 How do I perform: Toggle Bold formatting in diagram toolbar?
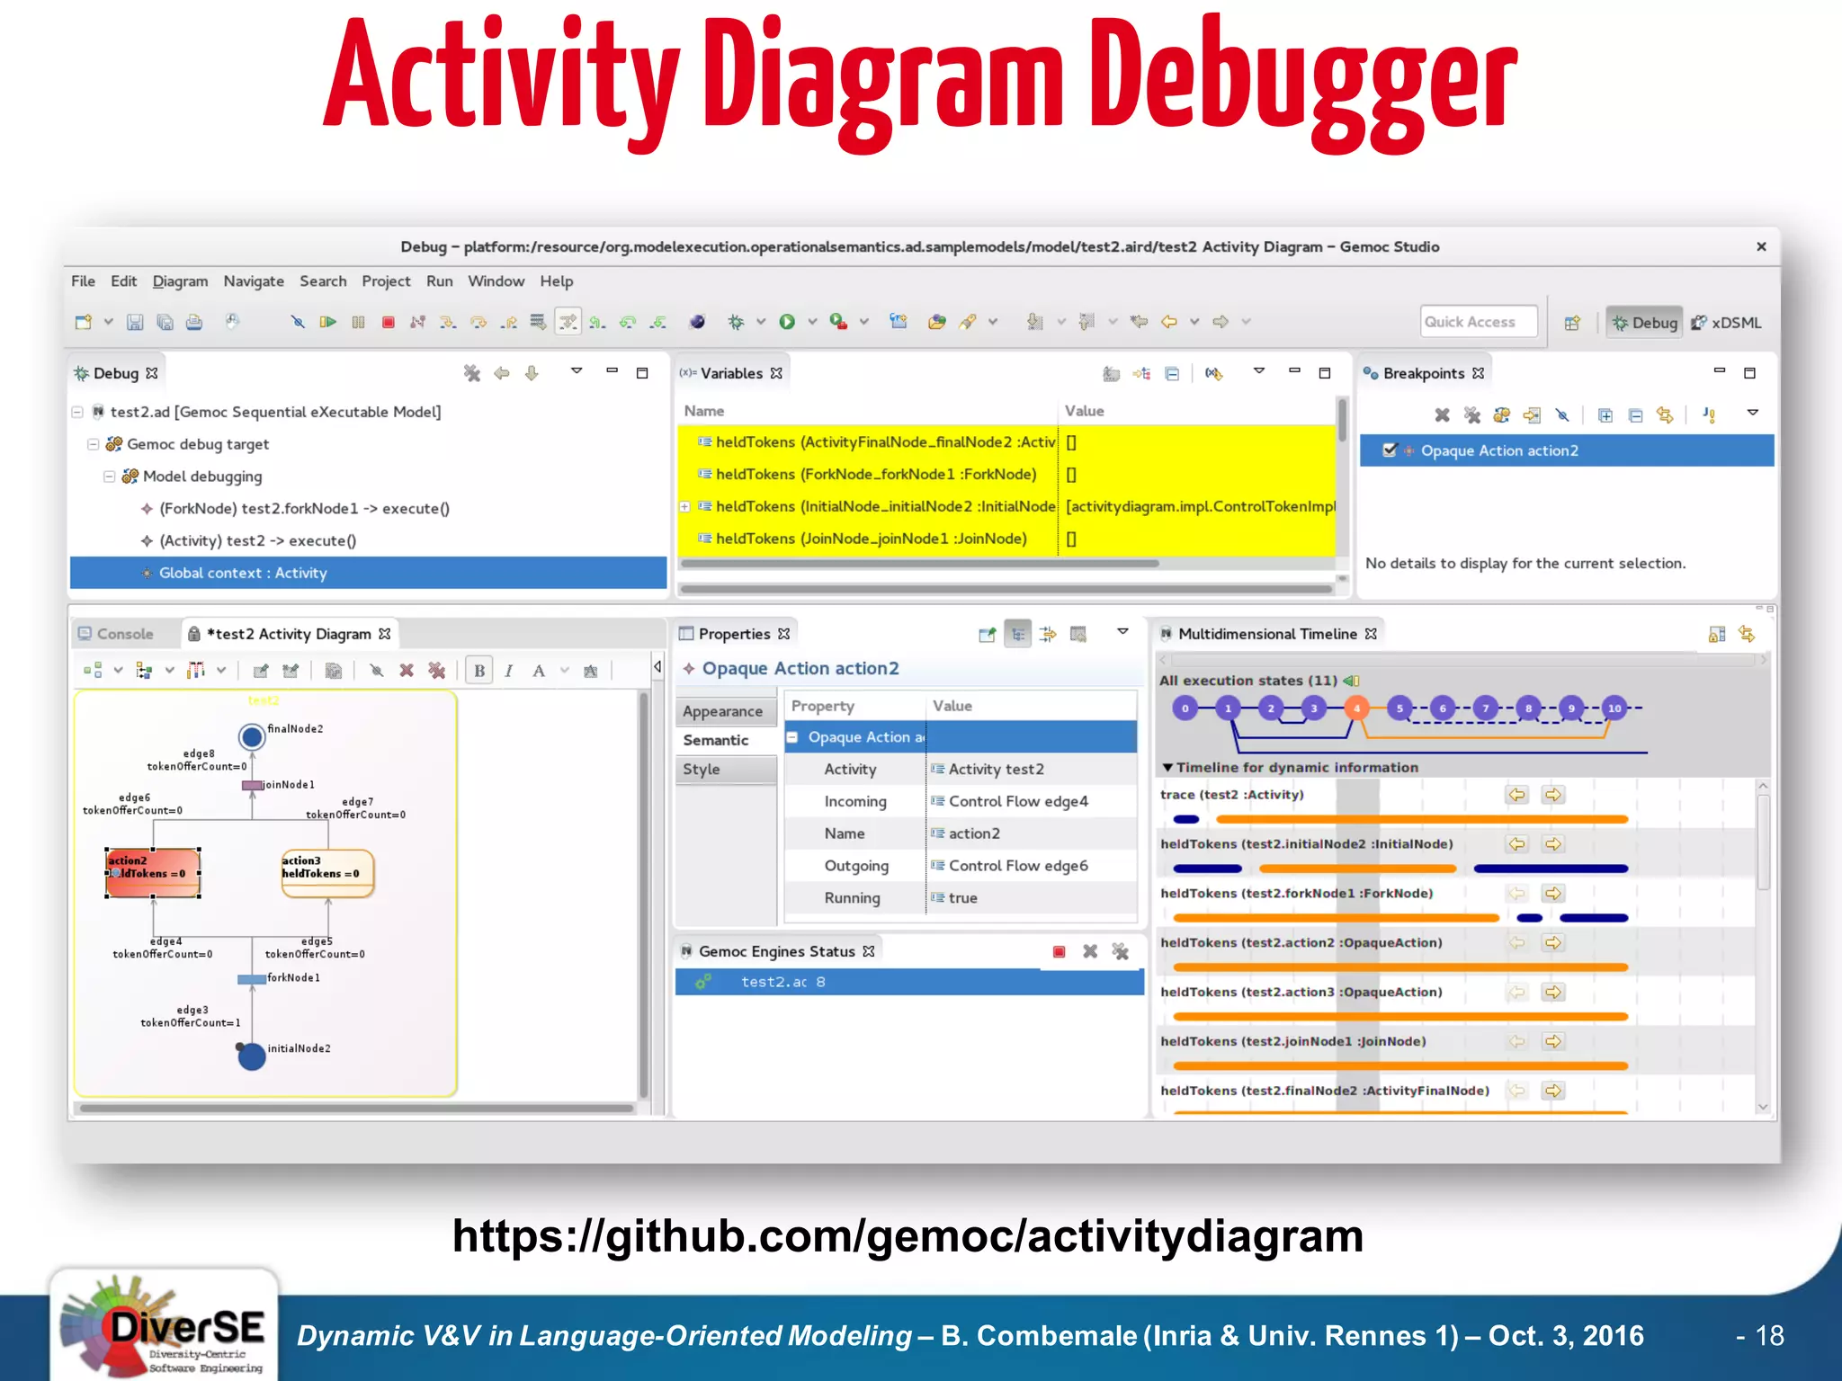[x=479, y=670]
